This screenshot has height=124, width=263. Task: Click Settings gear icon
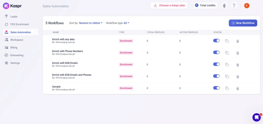[6, 63]
